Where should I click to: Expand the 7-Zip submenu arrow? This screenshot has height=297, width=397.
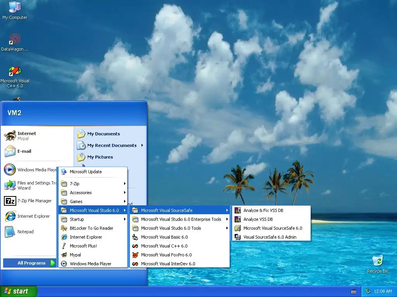tap(124, 184)
